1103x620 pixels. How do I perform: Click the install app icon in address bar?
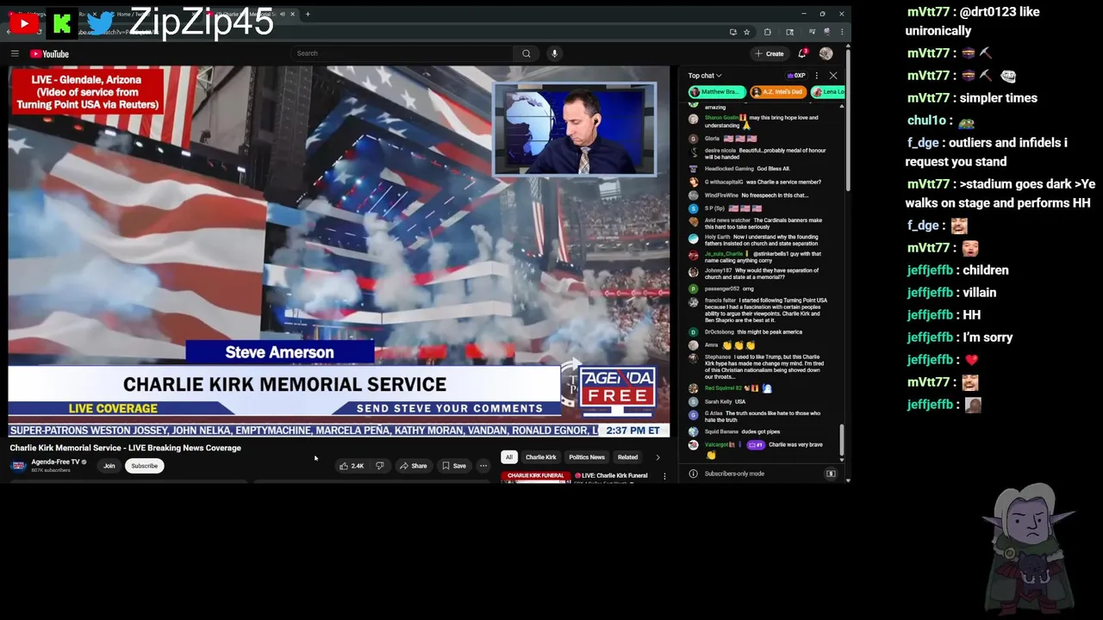pos(733,32)
